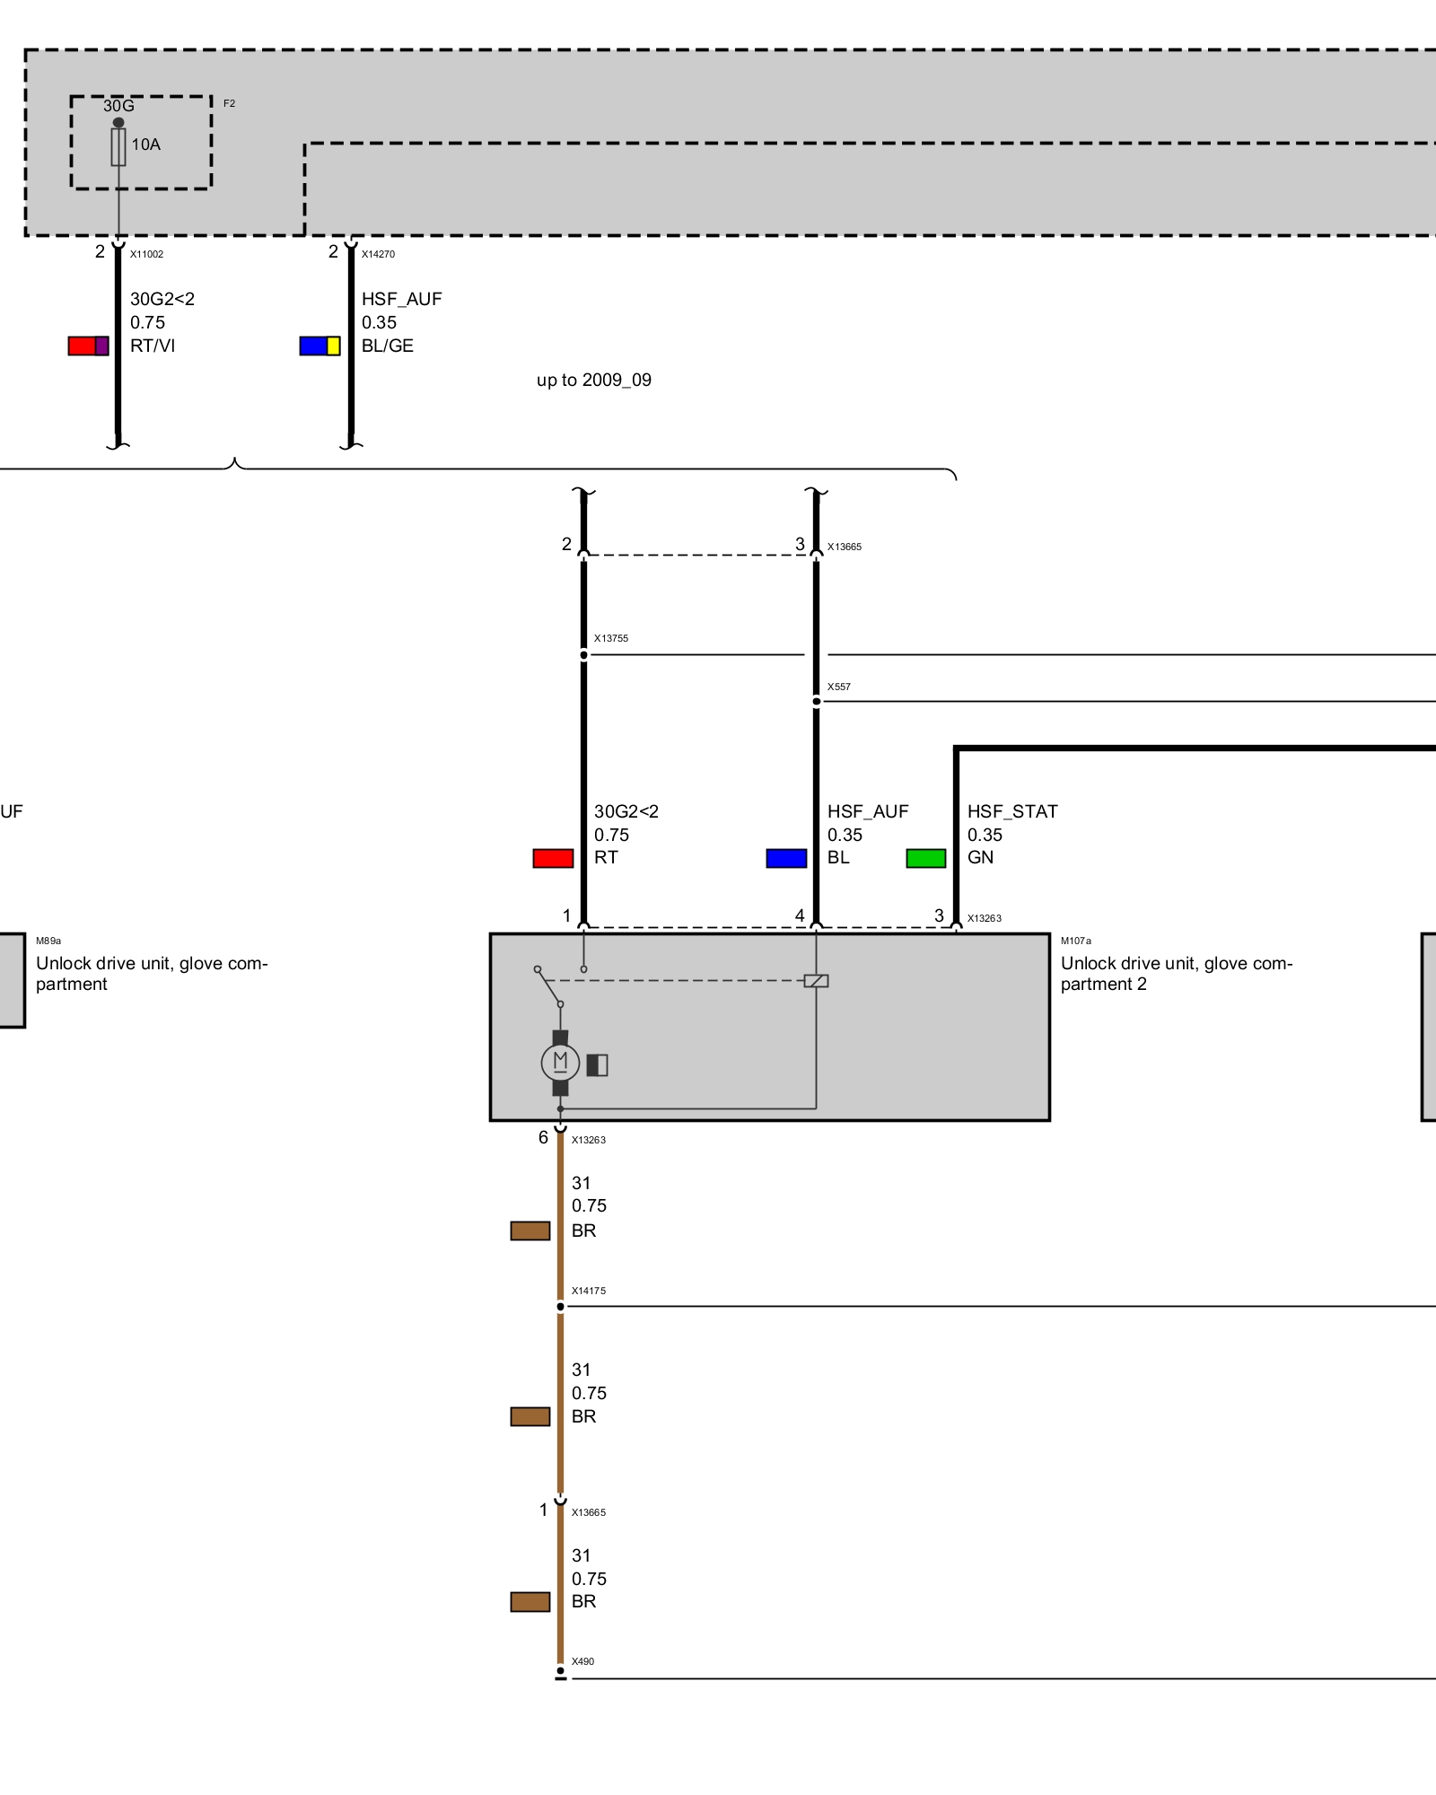The height and width of the screenshot is (1795, 1436).
Task: Open the X11002 connector label
Action: pos(147,255)
